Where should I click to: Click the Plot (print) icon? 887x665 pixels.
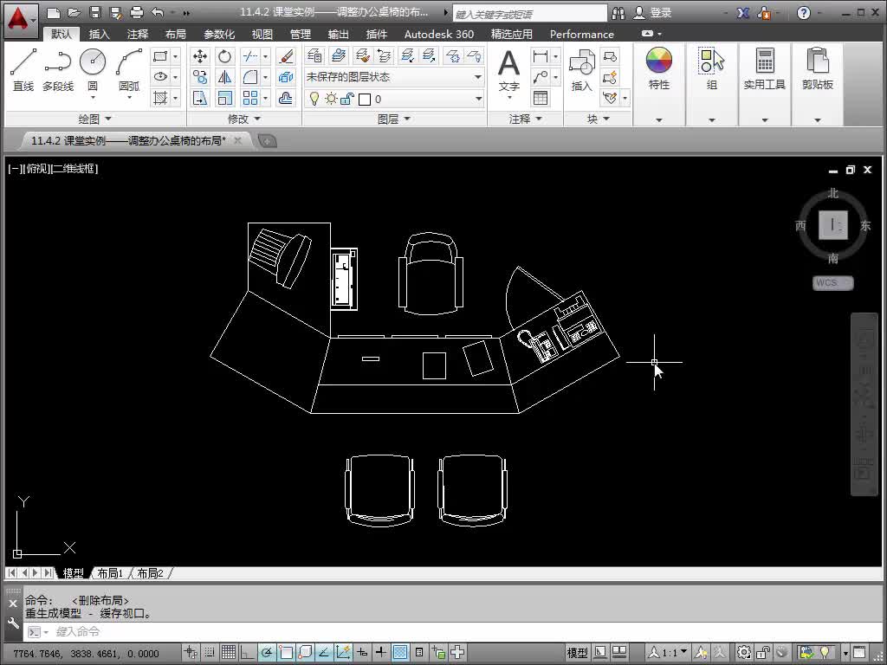coord(137,12)
